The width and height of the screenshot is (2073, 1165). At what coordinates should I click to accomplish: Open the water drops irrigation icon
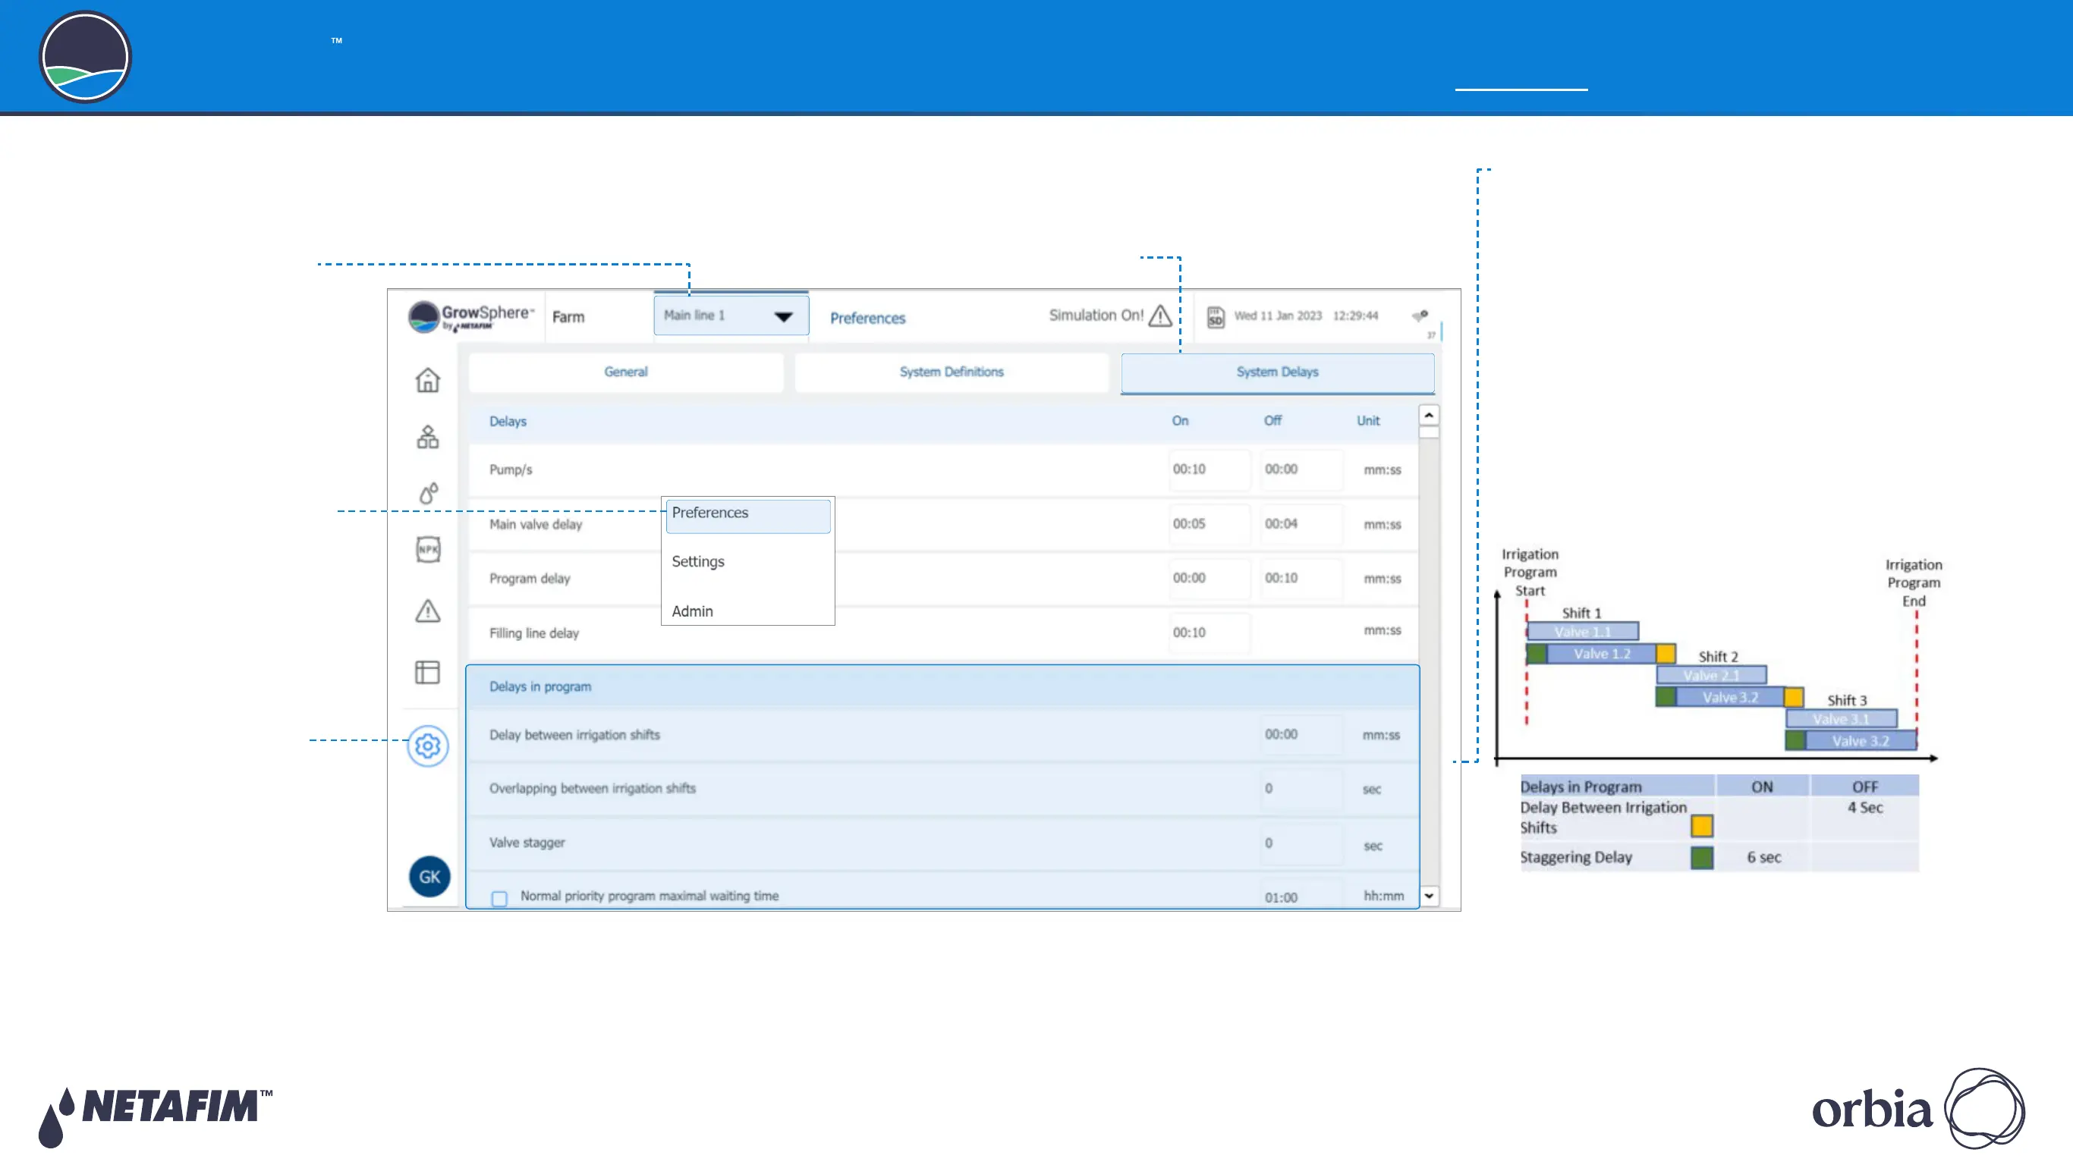428,492
